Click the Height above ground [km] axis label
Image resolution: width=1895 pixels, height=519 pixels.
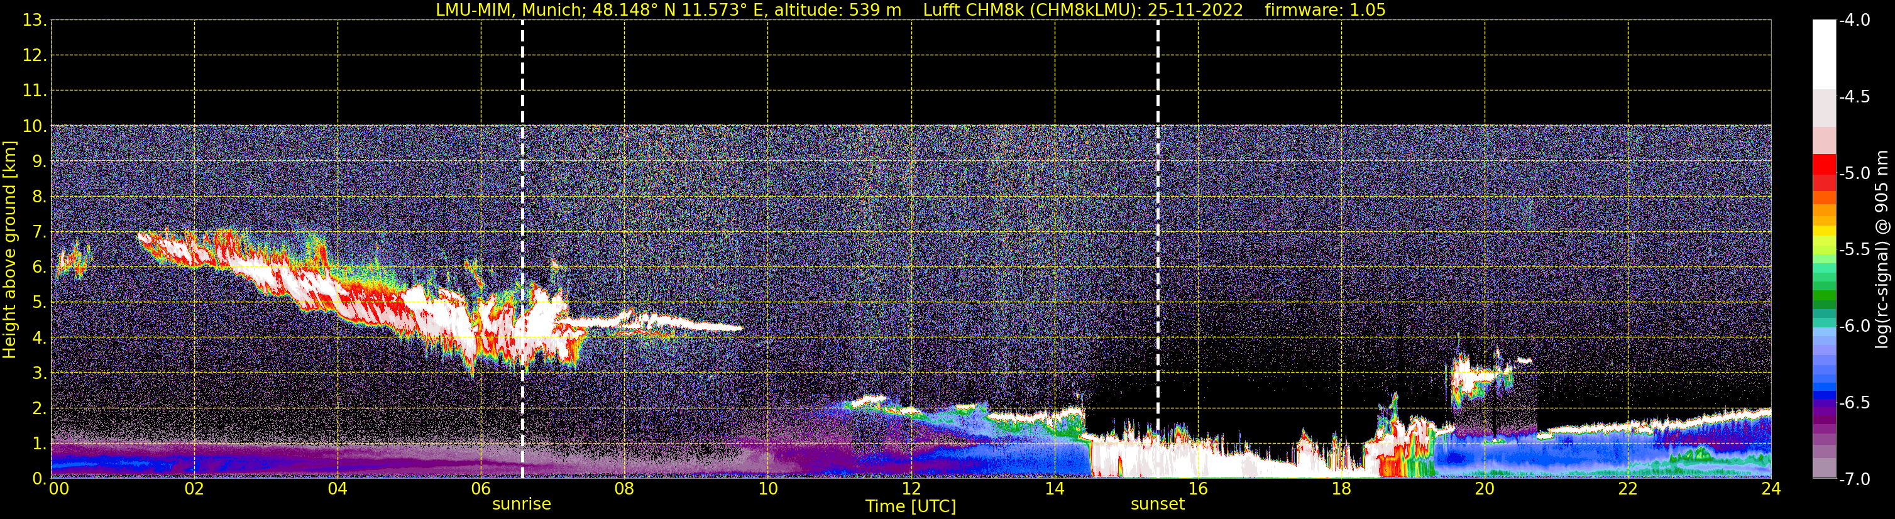coord(9,250)
